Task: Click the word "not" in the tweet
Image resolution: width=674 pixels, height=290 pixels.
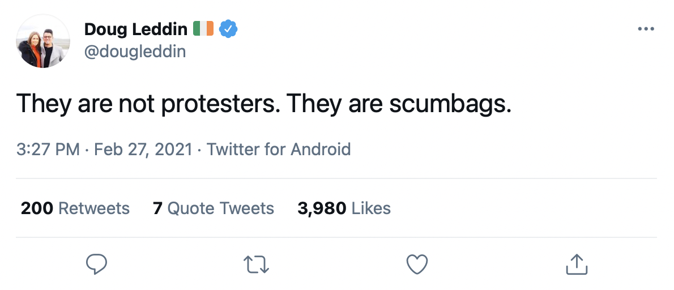Action: pyautogui.click(x=134, y=105)
